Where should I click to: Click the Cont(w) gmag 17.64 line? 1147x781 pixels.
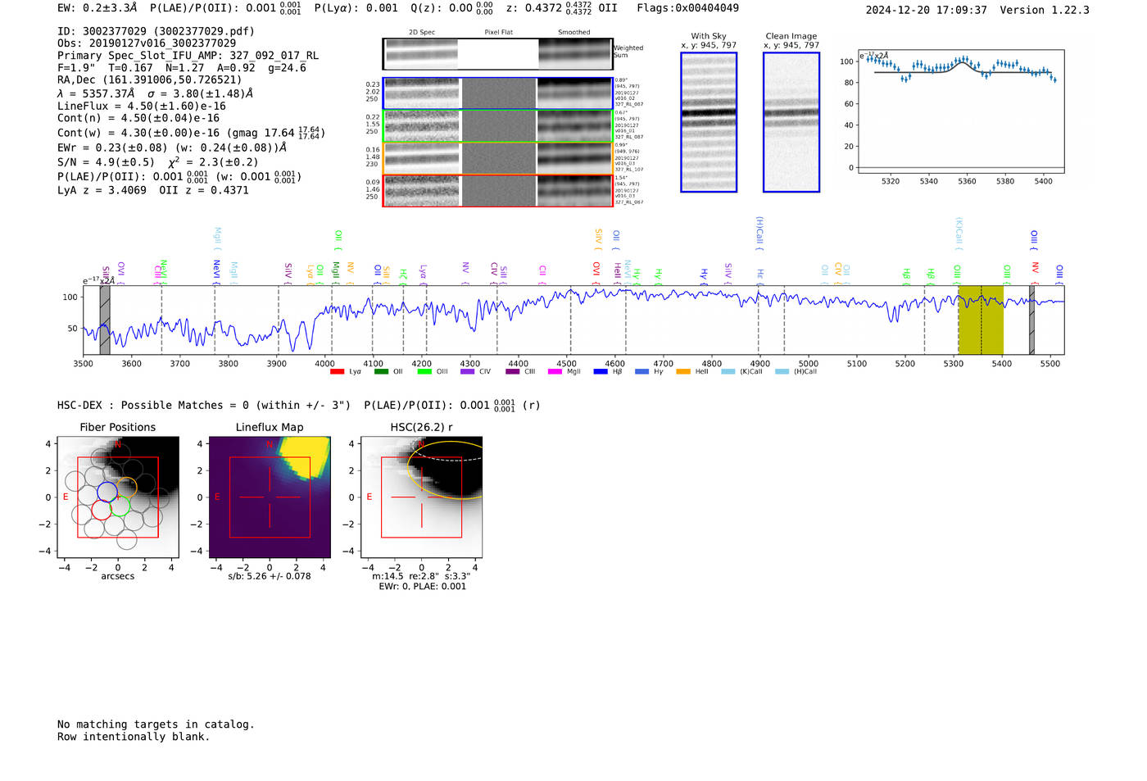click(191, 133)
